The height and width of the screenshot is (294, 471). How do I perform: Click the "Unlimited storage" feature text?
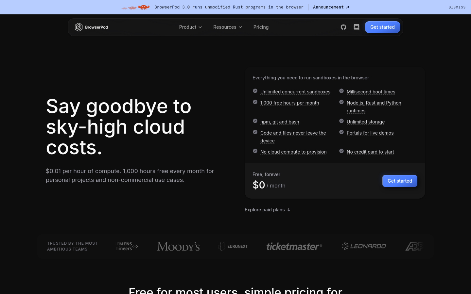pyautogui.click(x=366, y=122)
